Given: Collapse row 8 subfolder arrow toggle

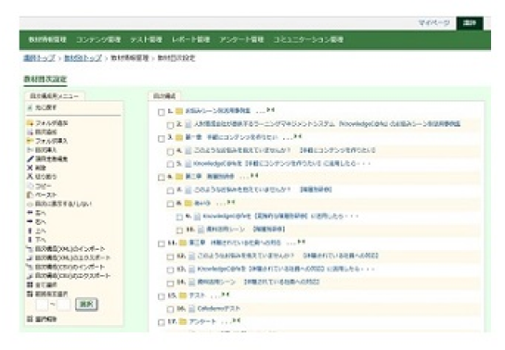Looking at the screenshot, I should click(x=231, y=202).
